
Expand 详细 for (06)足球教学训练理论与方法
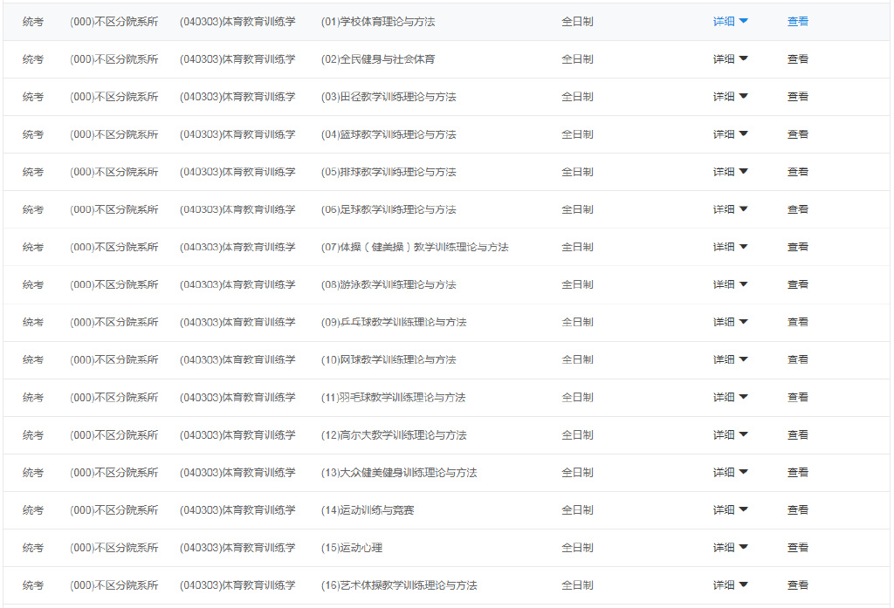[731, 209]
